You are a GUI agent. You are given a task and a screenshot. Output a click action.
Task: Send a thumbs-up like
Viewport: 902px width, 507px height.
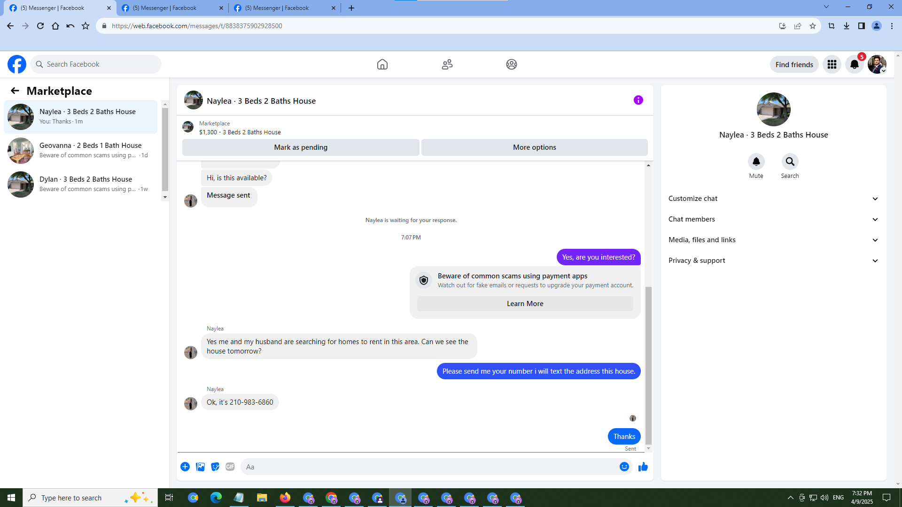[643, 467]
